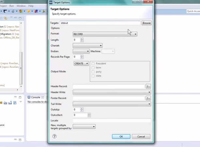Check the party field checkbox
The image size is (200, 147).
(x=93, y=72)
